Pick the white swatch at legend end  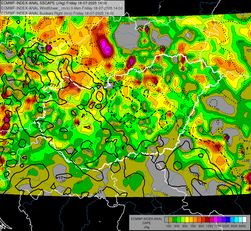click(x=244, y=220)
